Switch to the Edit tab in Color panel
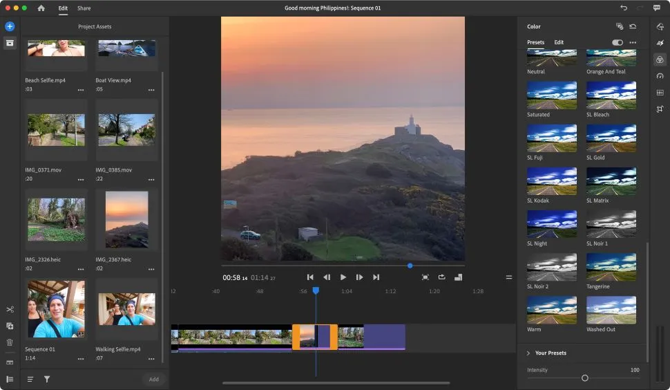670x390 pixels. [559, 42]
